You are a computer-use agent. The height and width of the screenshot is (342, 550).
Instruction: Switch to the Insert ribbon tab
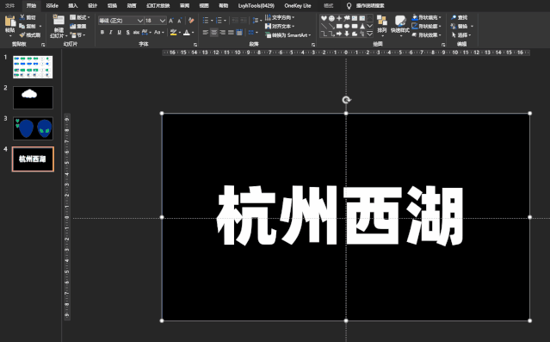click(73, 6)
